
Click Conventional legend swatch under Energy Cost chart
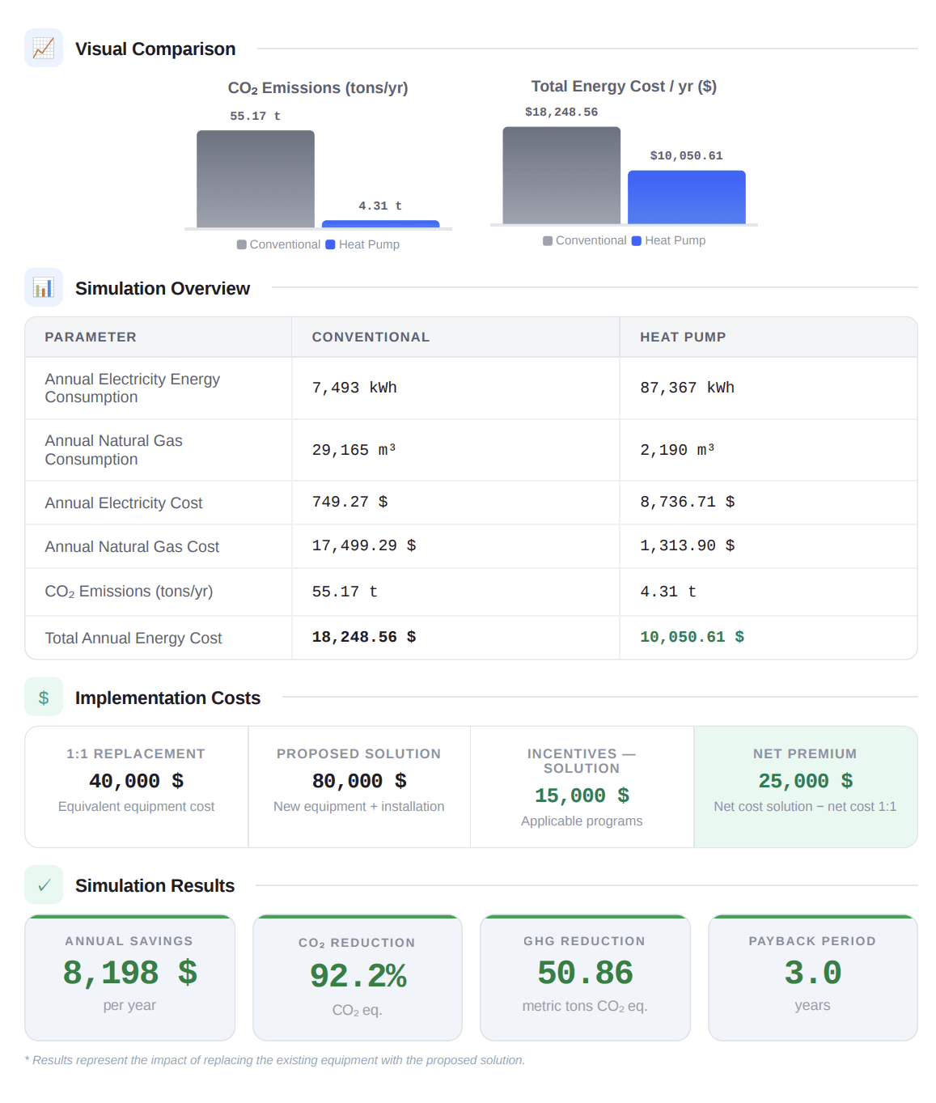pyautogui.click(x=548, y=240)
